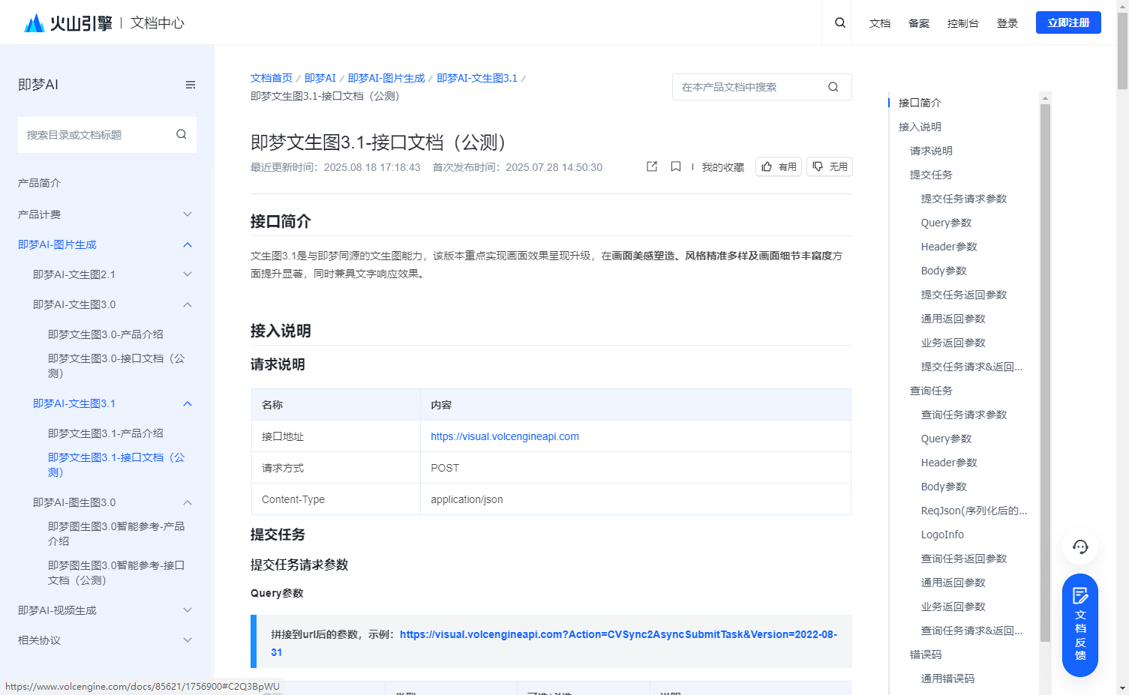Jump to 提交任务请求参数 in outline
1129x695 pixels.
click(x=964, y=199)
